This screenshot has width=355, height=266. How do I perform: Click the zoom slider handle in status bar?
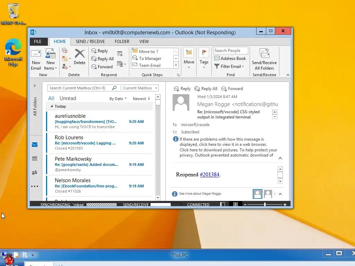(x=265, y=204)
